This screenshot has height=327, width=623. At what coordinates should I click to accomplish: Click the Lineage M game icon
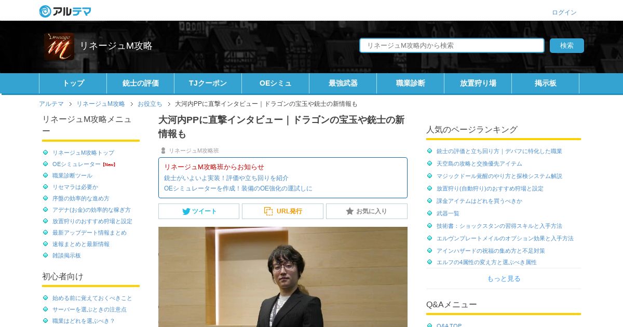tap(59, 47)
